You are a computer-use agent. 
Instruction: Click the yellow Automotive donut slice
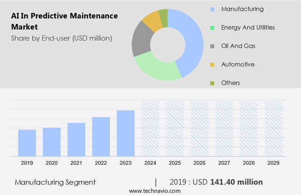pyautogui.click(x=152, y=20)
